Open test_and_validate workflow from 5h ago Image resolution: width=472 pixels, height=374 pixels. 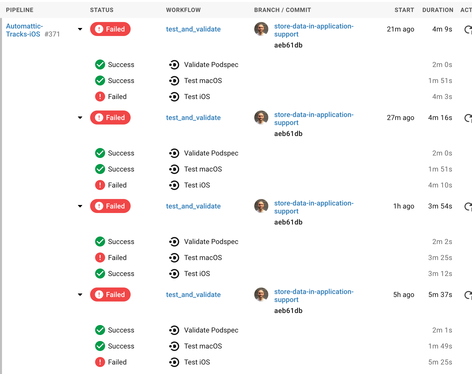(193, 295)
